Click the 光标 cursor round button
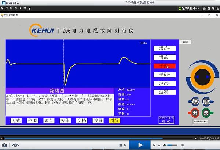The height and width of the screenshot is (150, 220). [x=195, y=101]
